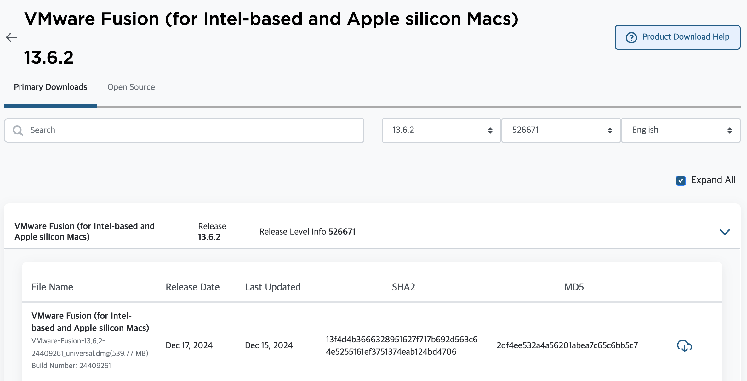Image resolution: width=747 pixels, height=381 pixels.
Task: Click the VMware-Fusion-13.6.2 dmg file name
Action: point(90,347)
